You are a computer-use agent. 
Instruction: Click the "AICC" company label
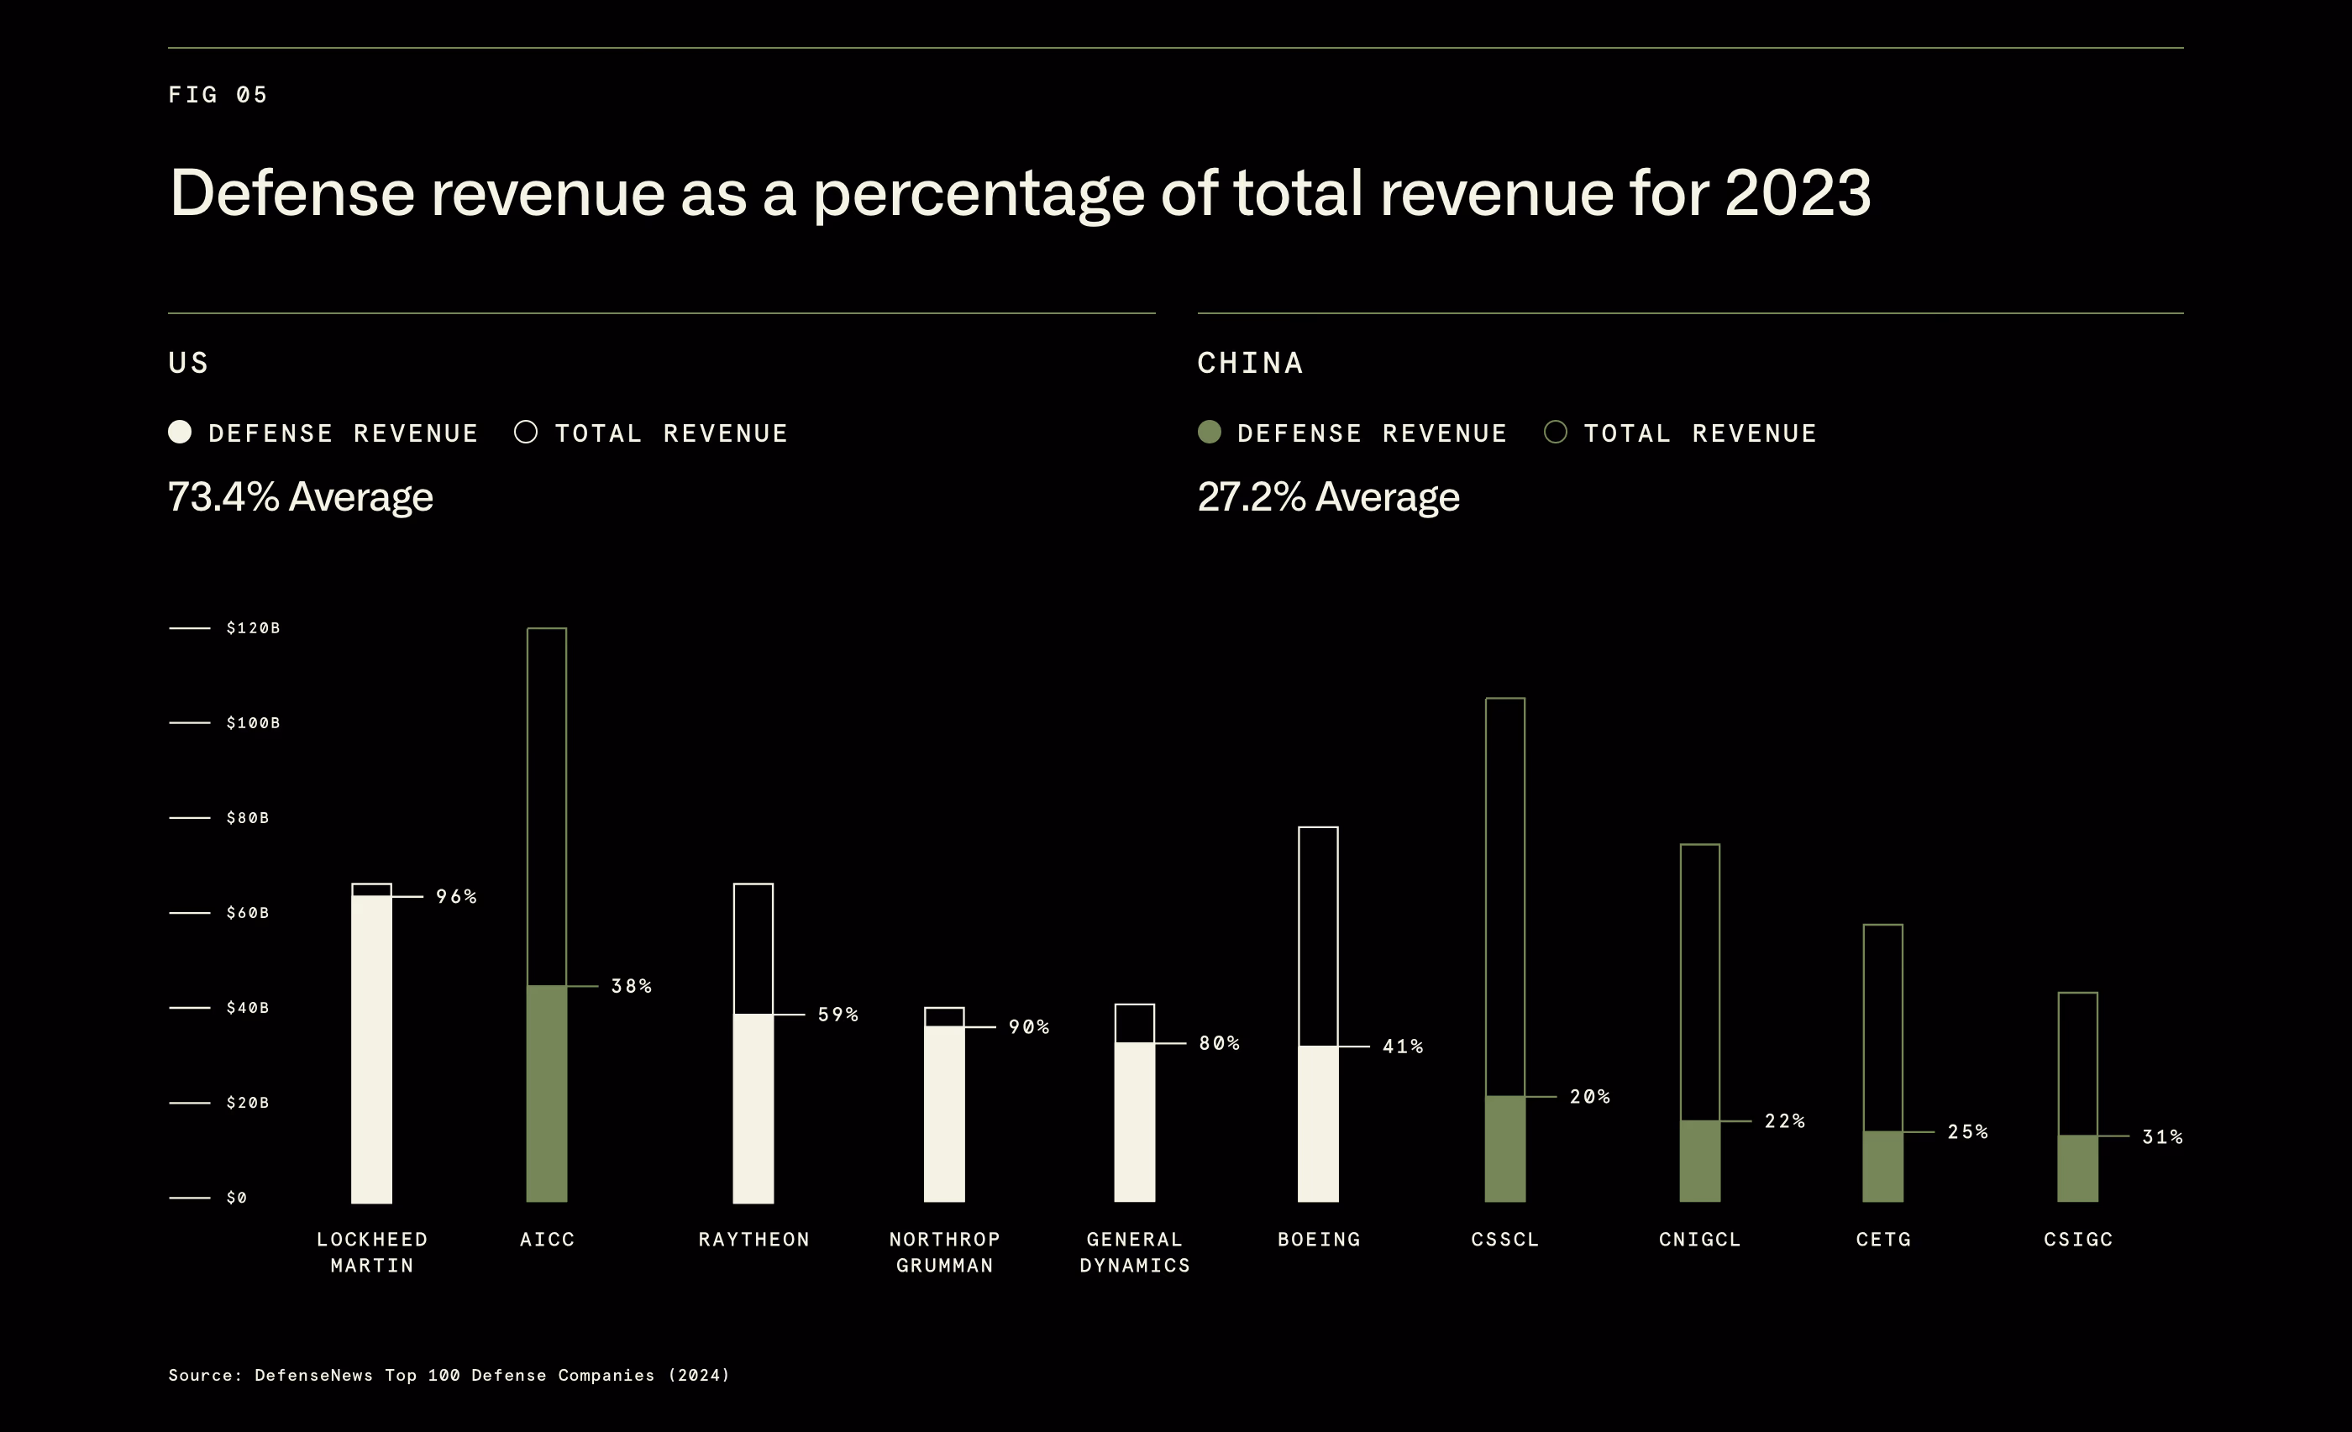coord(548,1239)
